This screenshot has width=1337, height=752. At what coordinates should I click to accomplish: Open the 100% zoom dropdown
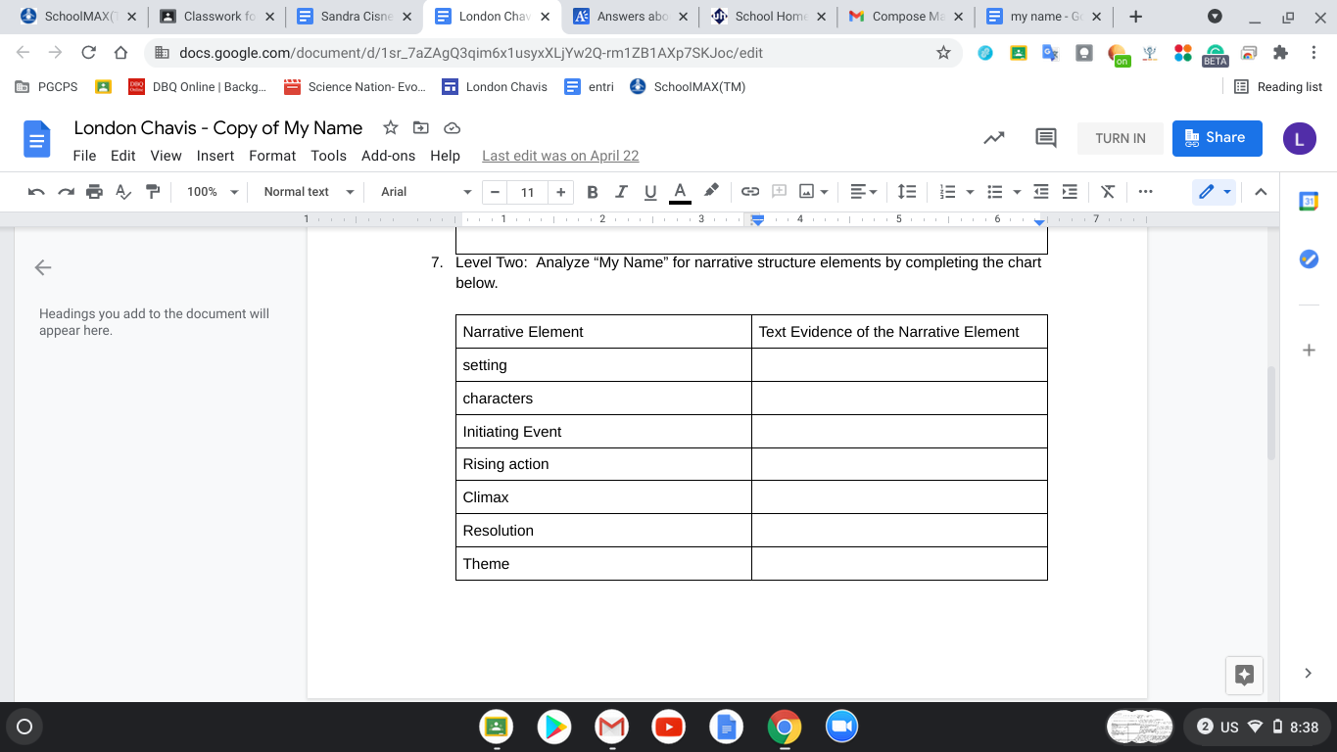tap(213, 192)
